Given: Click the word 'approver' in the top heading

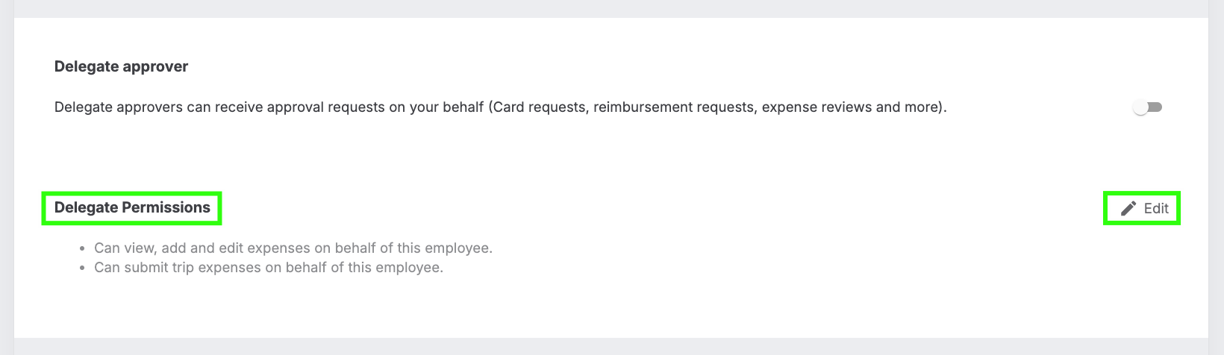Looking at the screenshot, I should tap(155, 66).
